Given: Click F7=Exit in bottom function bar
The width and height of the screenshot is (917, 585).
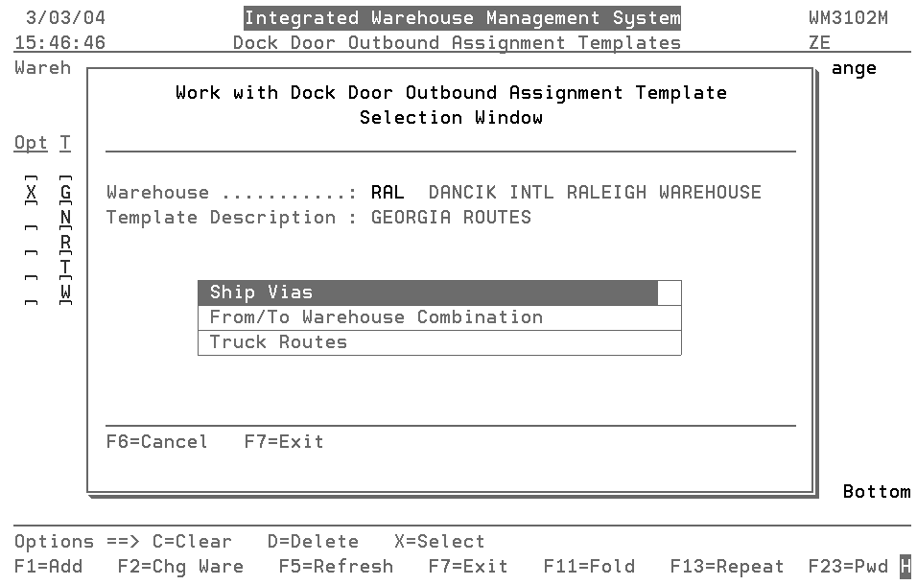Looking at the screenshot, I should point(468,567).
